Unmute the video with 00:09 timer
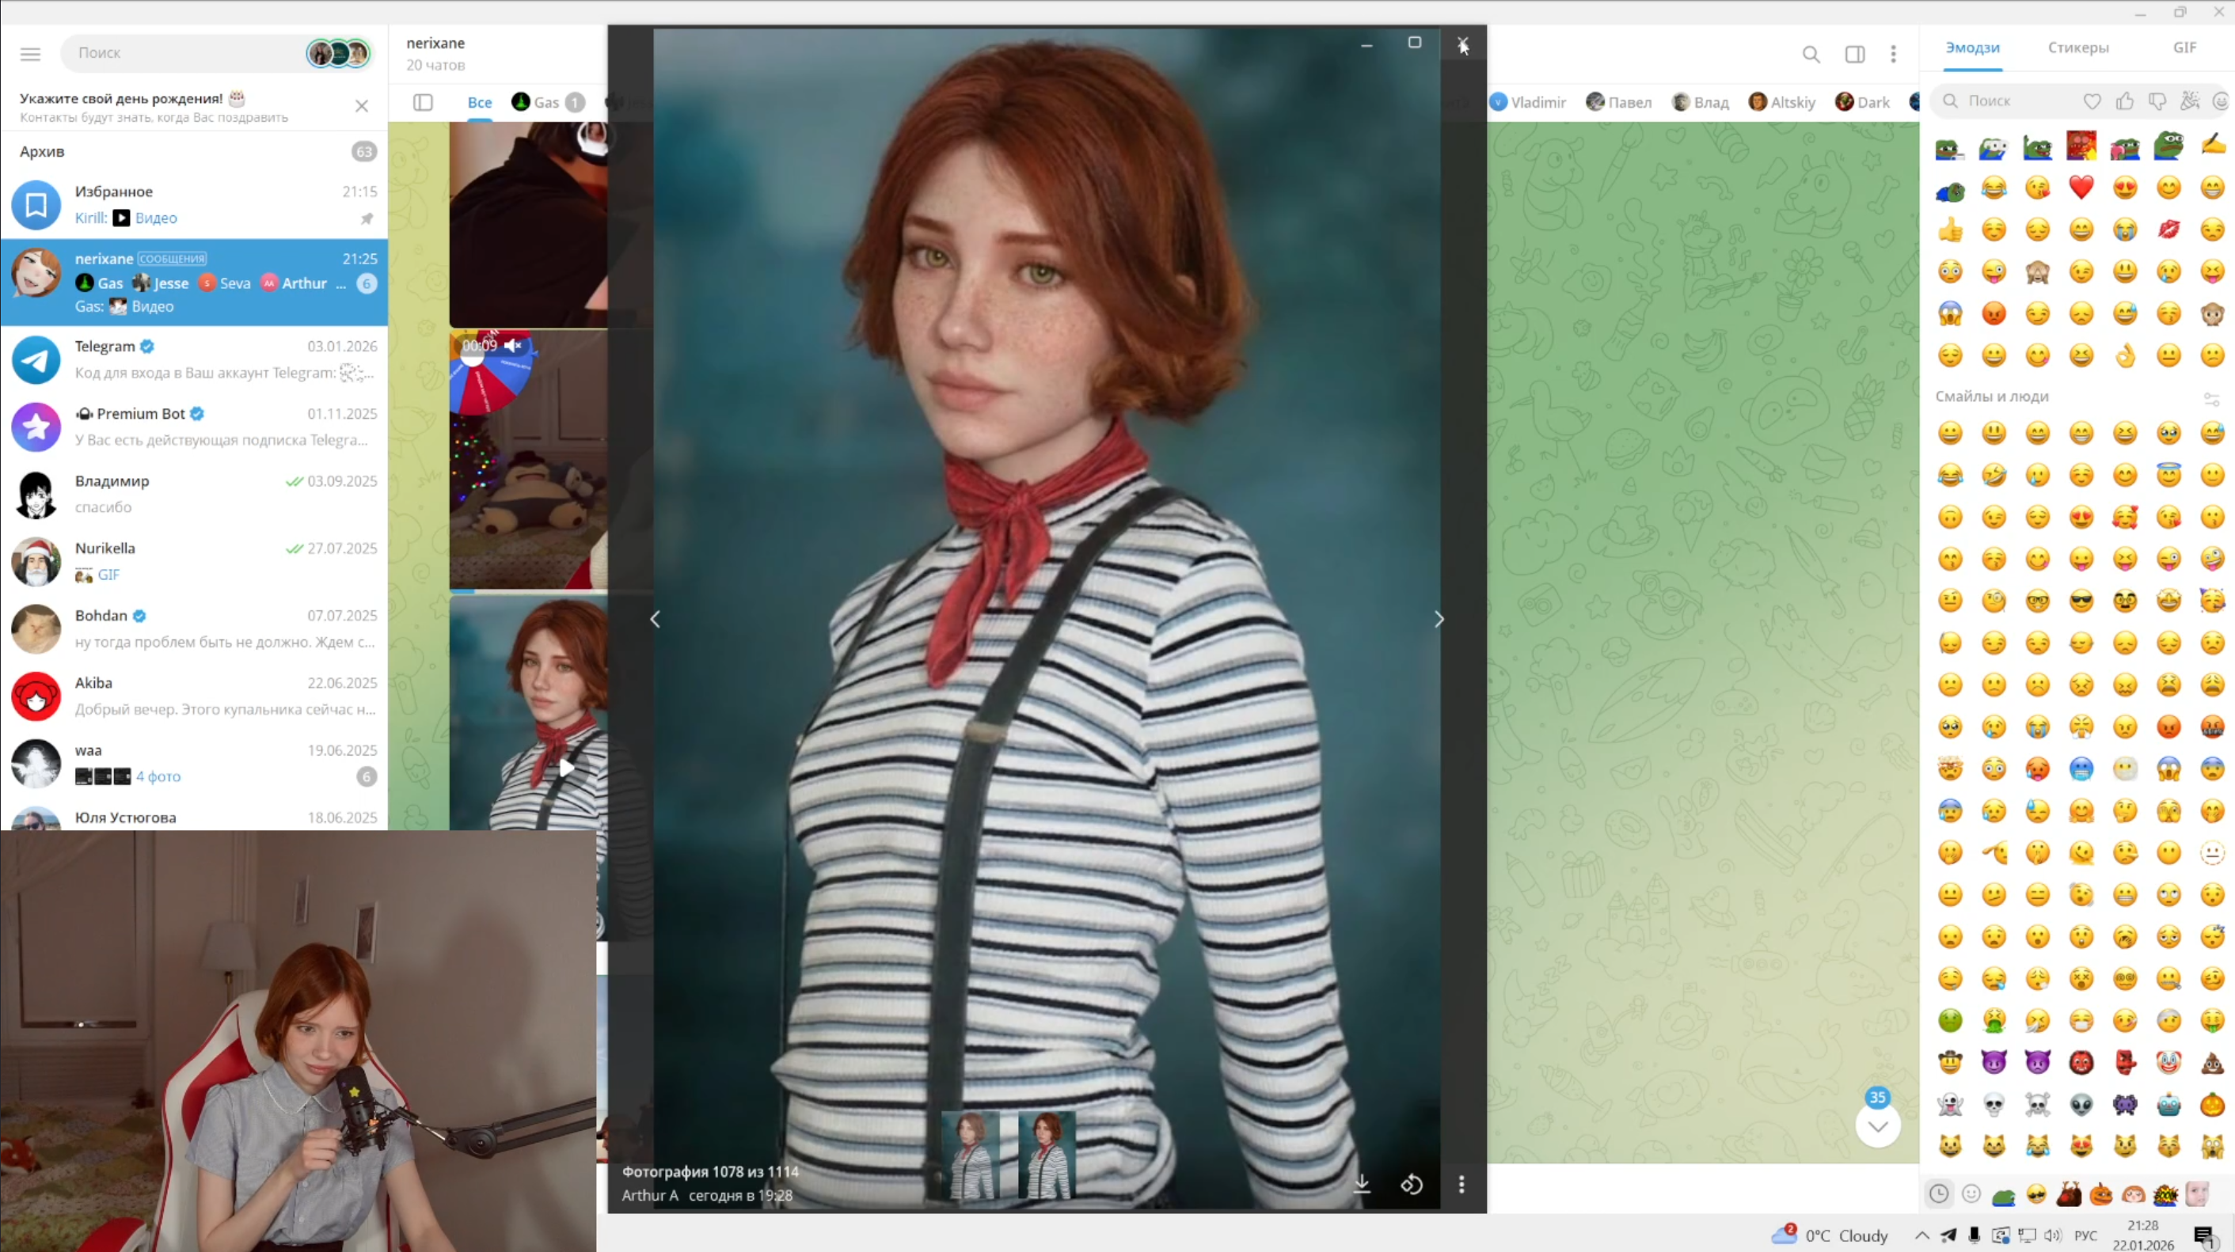 point(514,345)
